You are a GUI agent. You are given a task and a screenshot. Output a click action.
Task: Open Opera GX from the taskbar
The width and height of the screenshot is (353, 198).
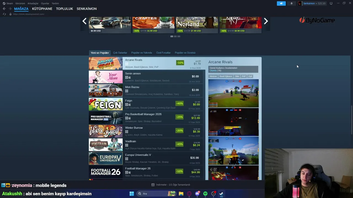click(189, 194)
